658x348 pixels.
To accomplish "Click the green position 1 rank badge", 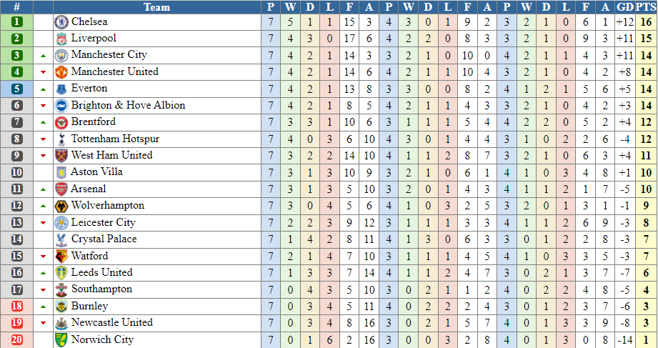I will coord(16,22).
